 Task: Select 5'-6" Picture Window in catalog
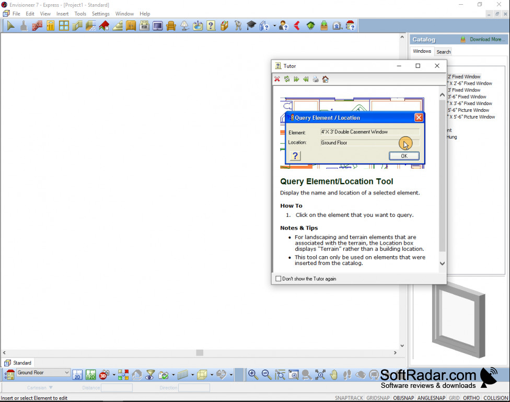pyautogui.click(x=468, y=110)
